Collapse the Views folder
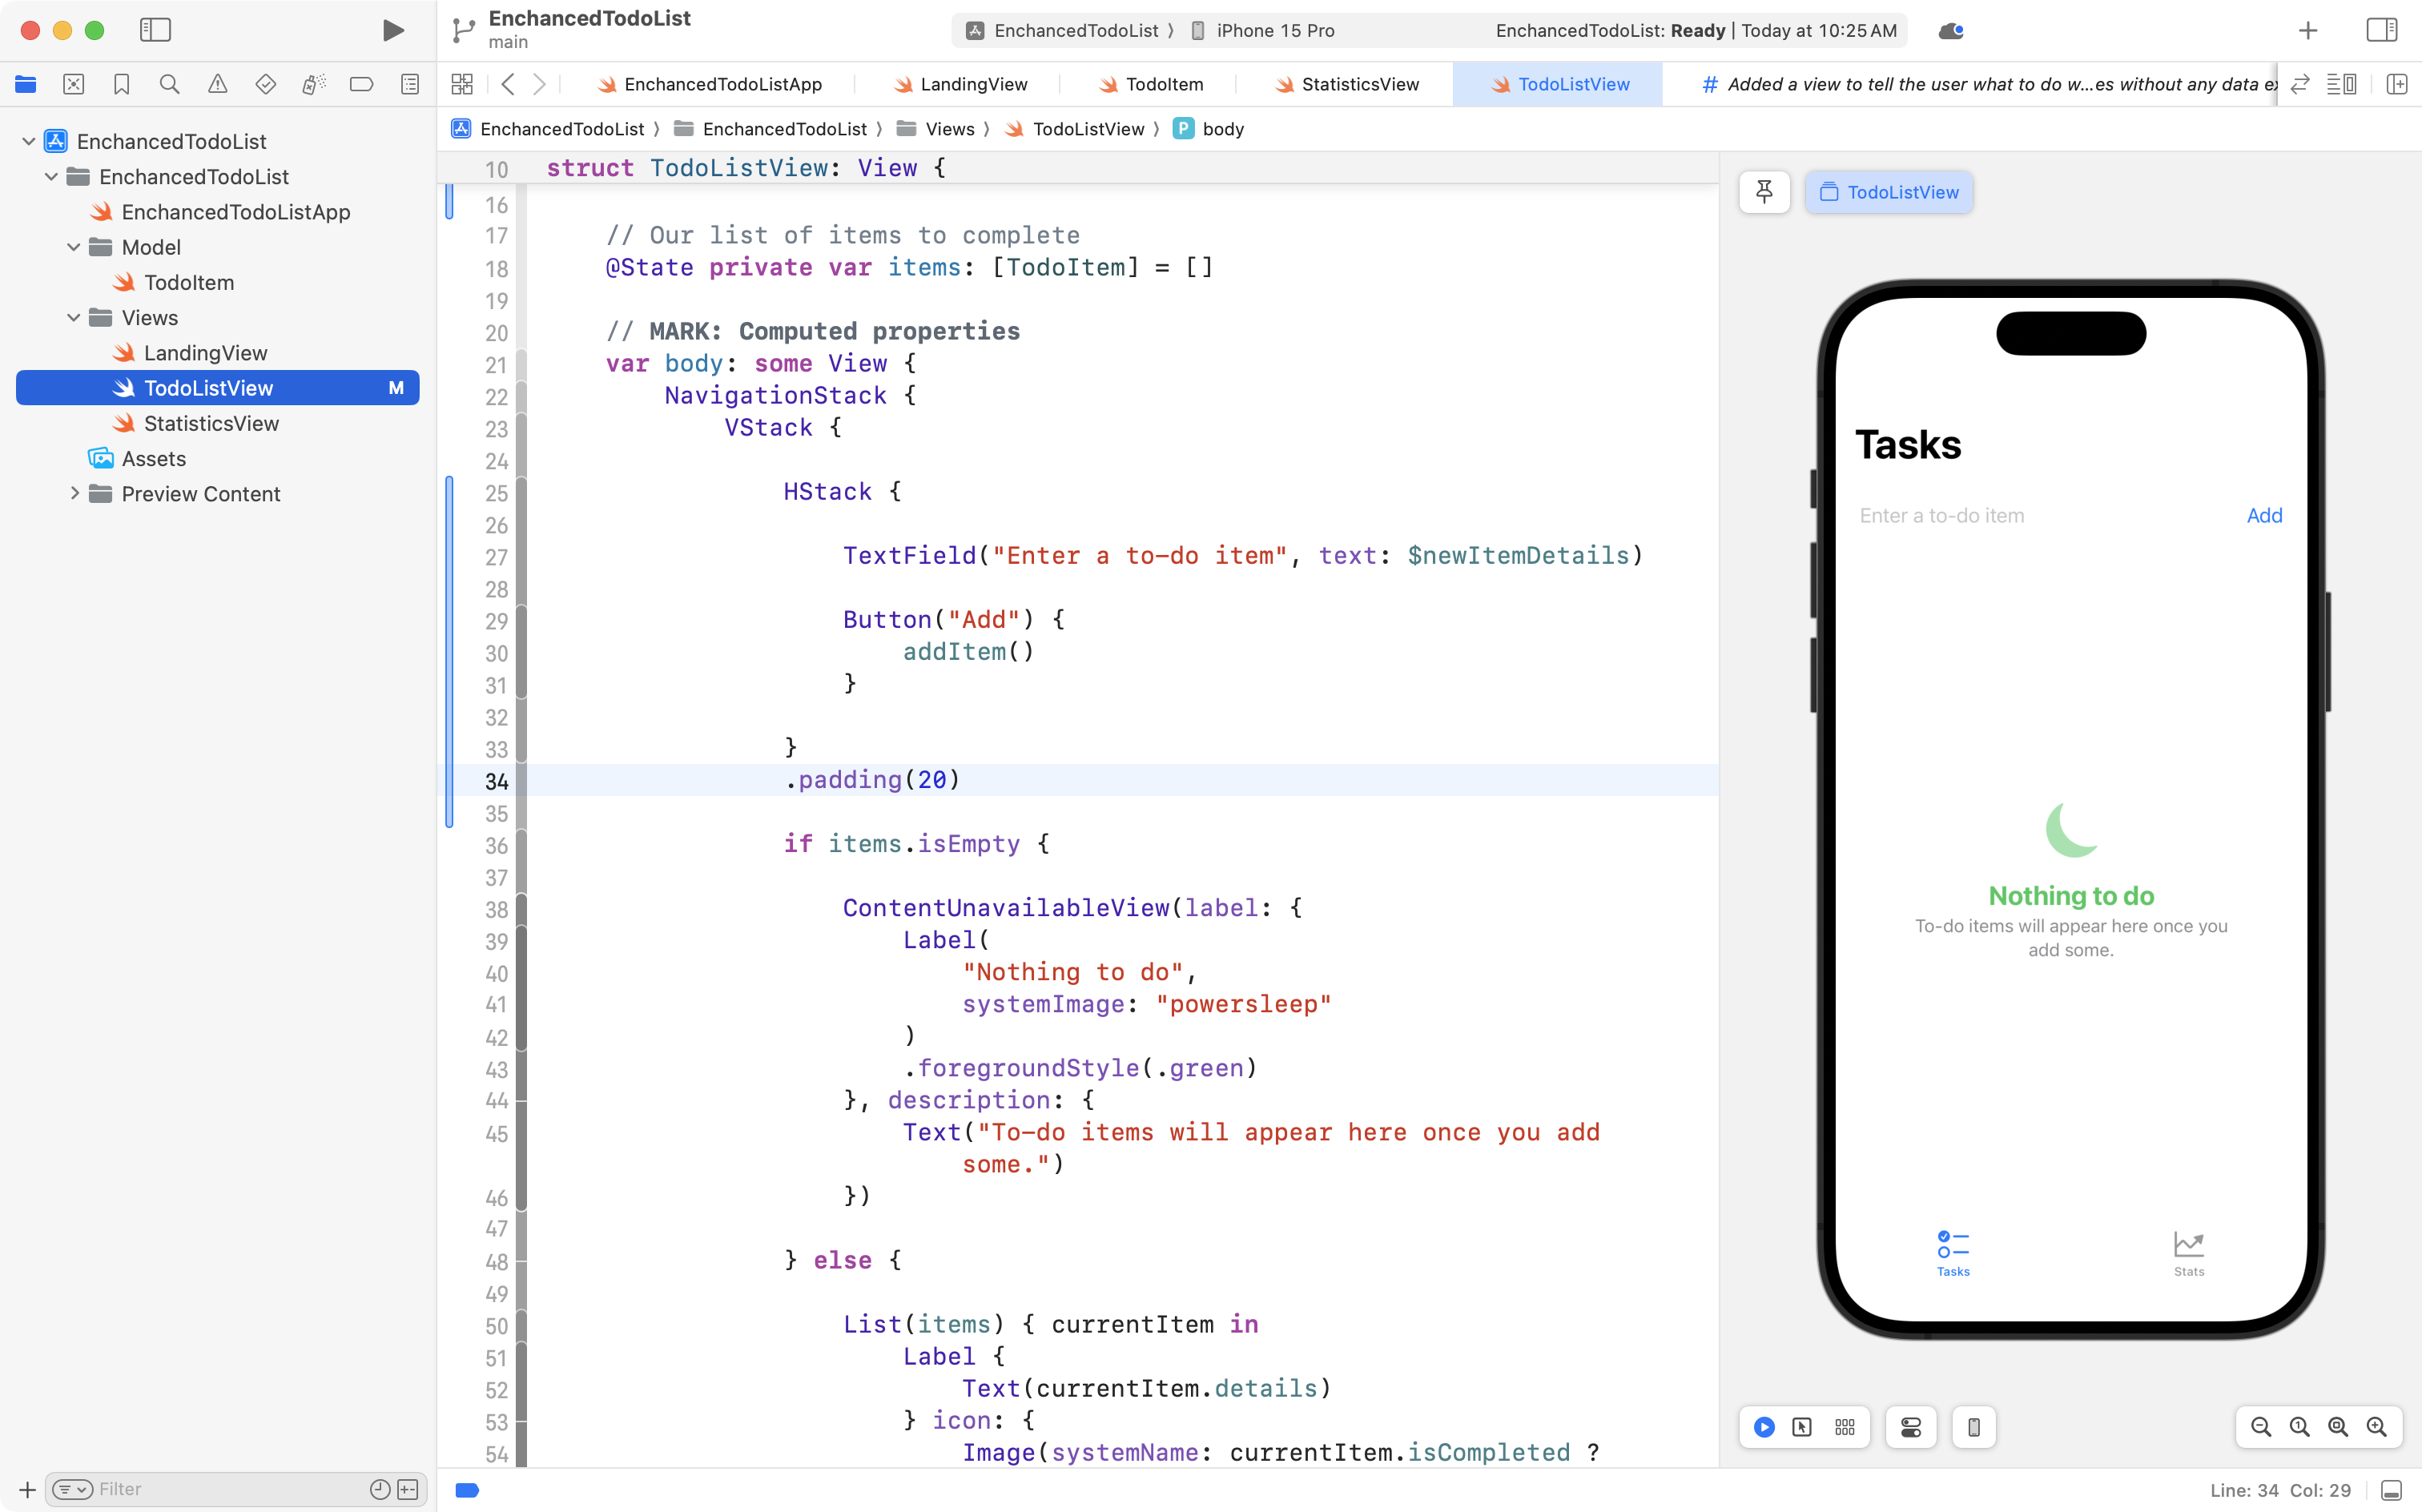The image size is (2422, 1512). point(72,317)
